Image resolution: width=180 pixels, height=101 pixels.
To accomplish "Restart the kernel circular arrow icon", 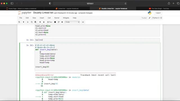I will pyautogui.click(x=59, y=22).
